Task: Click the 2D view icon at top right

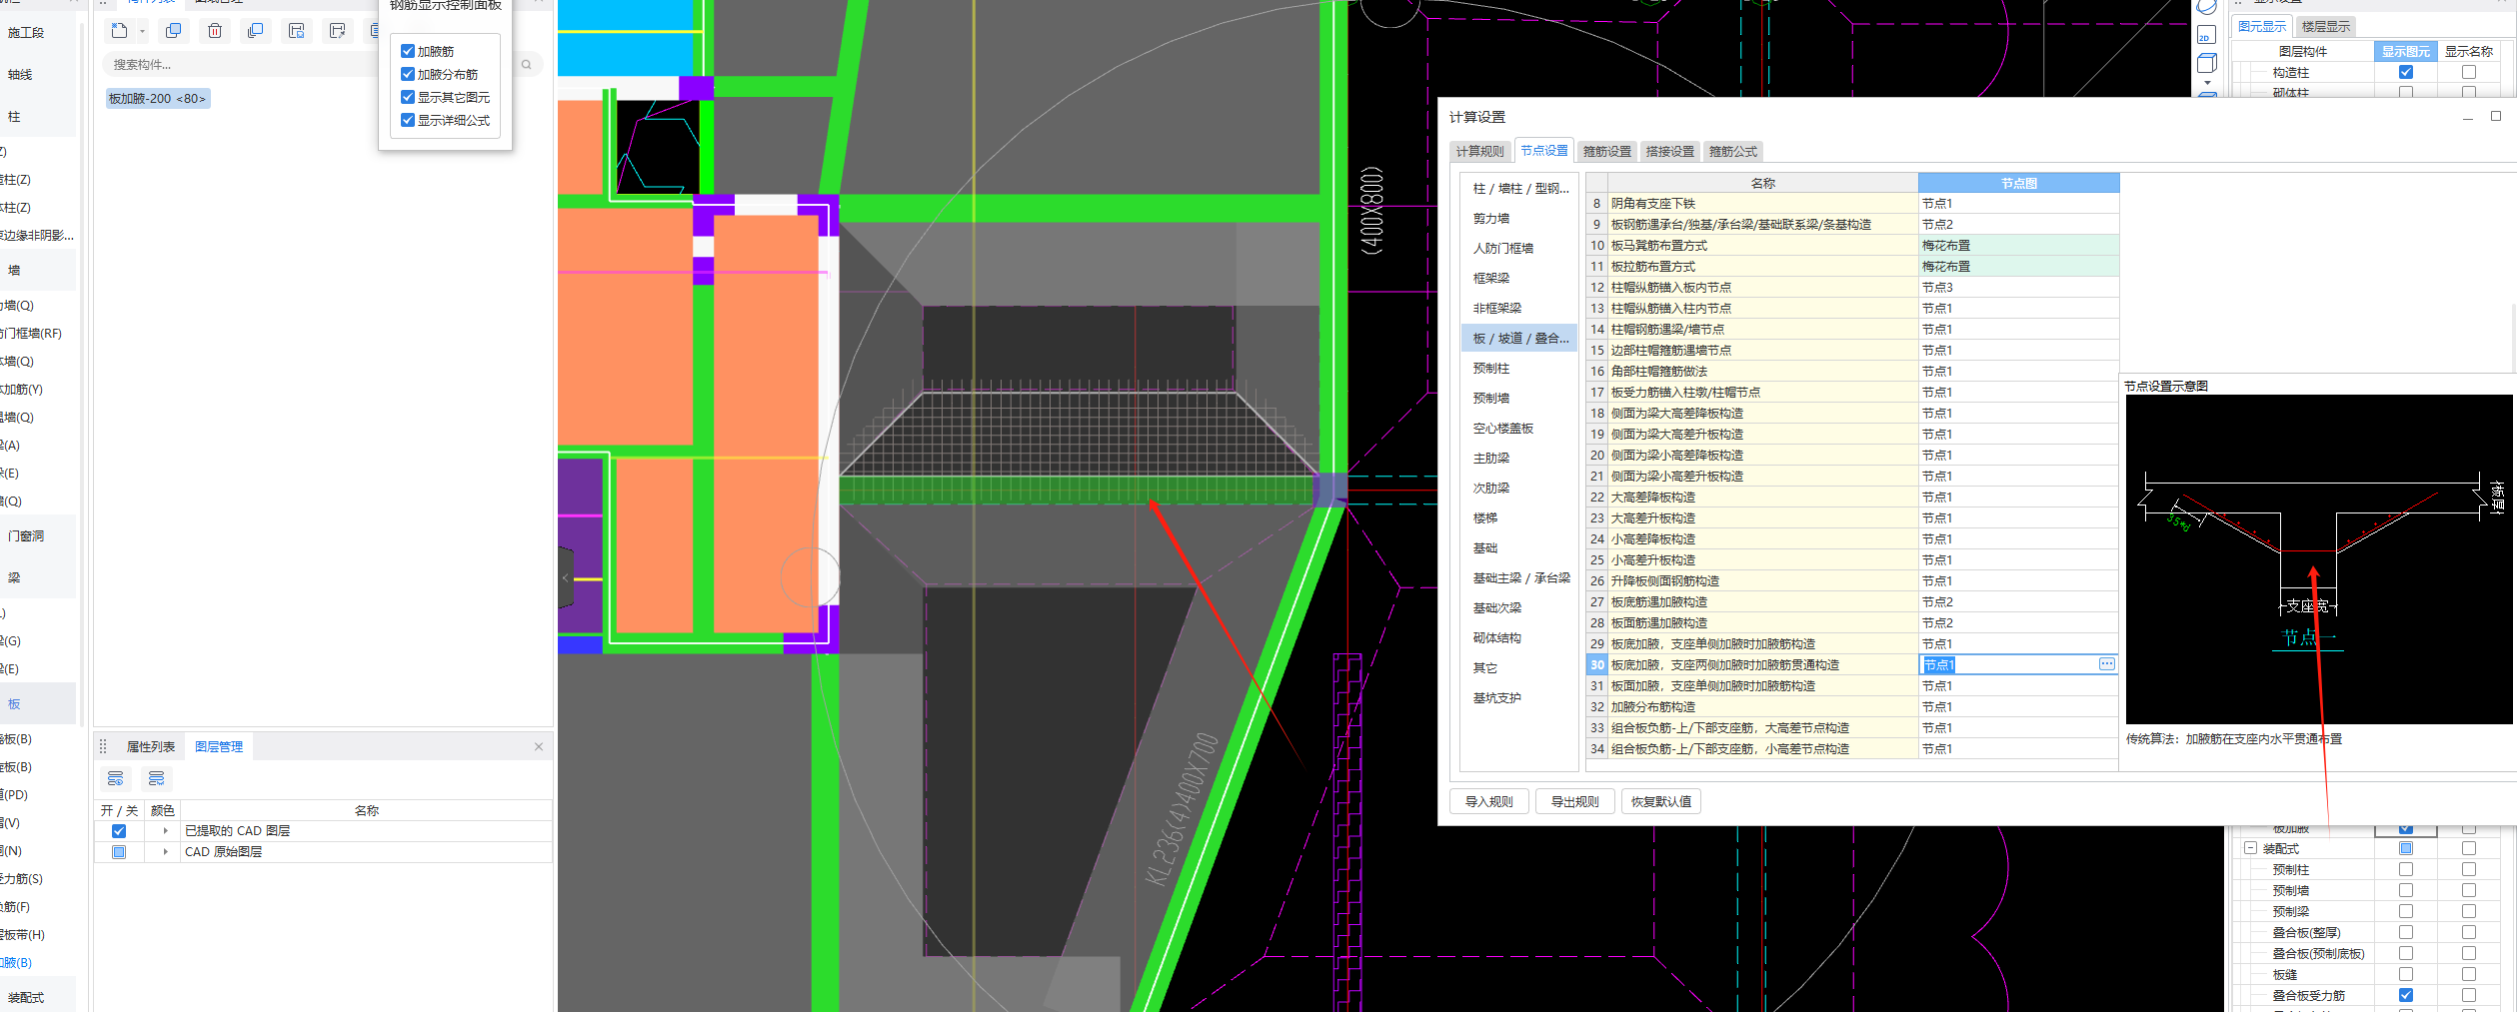Action: pyautogui.click(x=2205, y=36)
